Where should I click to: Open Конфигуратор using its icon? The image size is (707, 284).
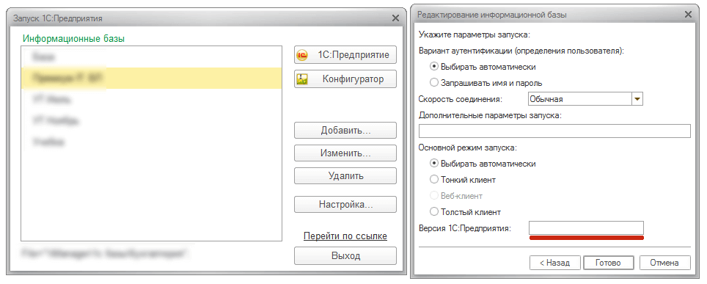pyautogui.click(x=345, y=79)
